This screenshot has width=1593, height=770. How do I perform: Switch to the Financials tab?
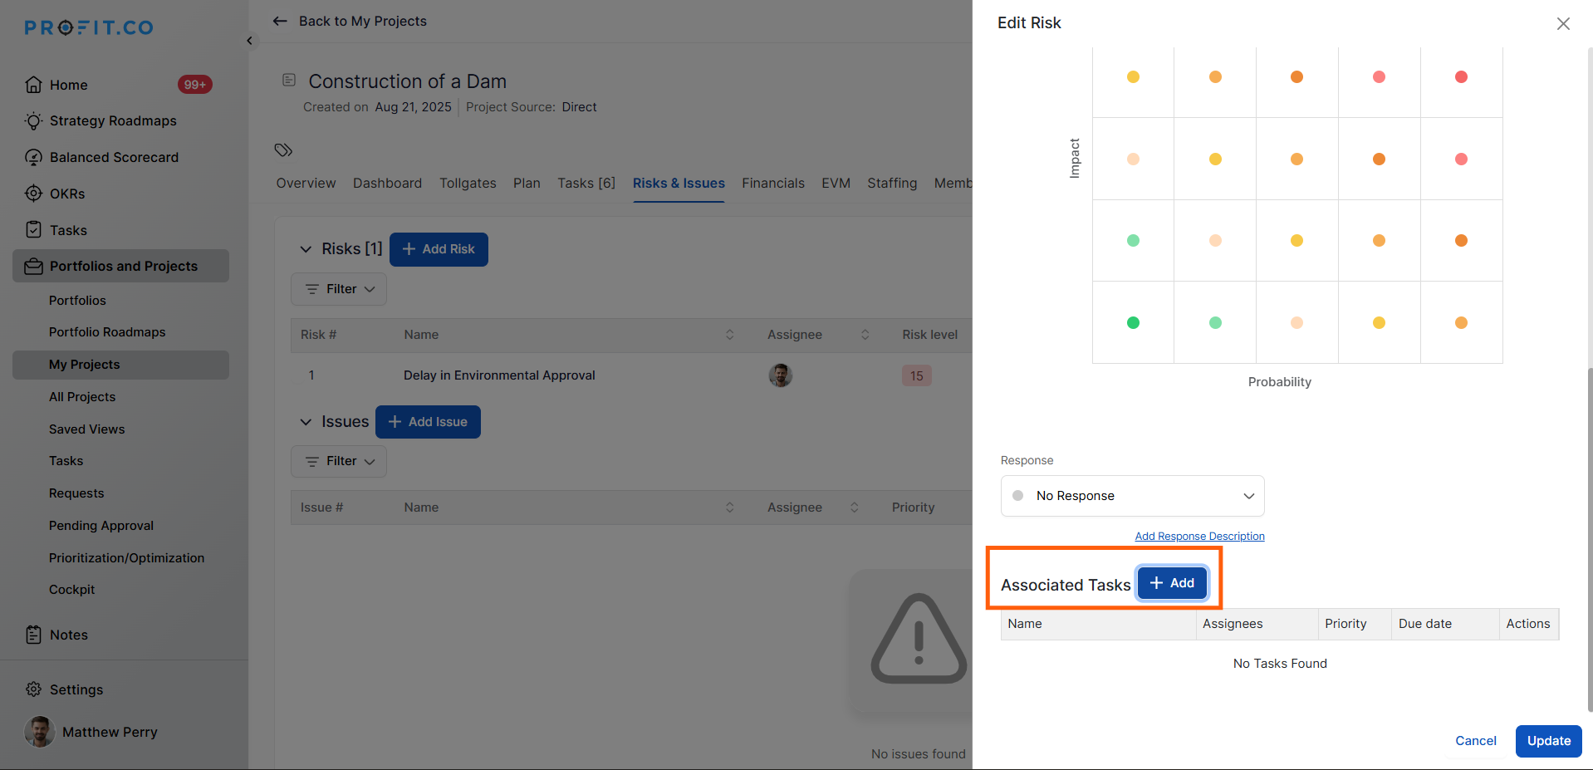(772, 184)
